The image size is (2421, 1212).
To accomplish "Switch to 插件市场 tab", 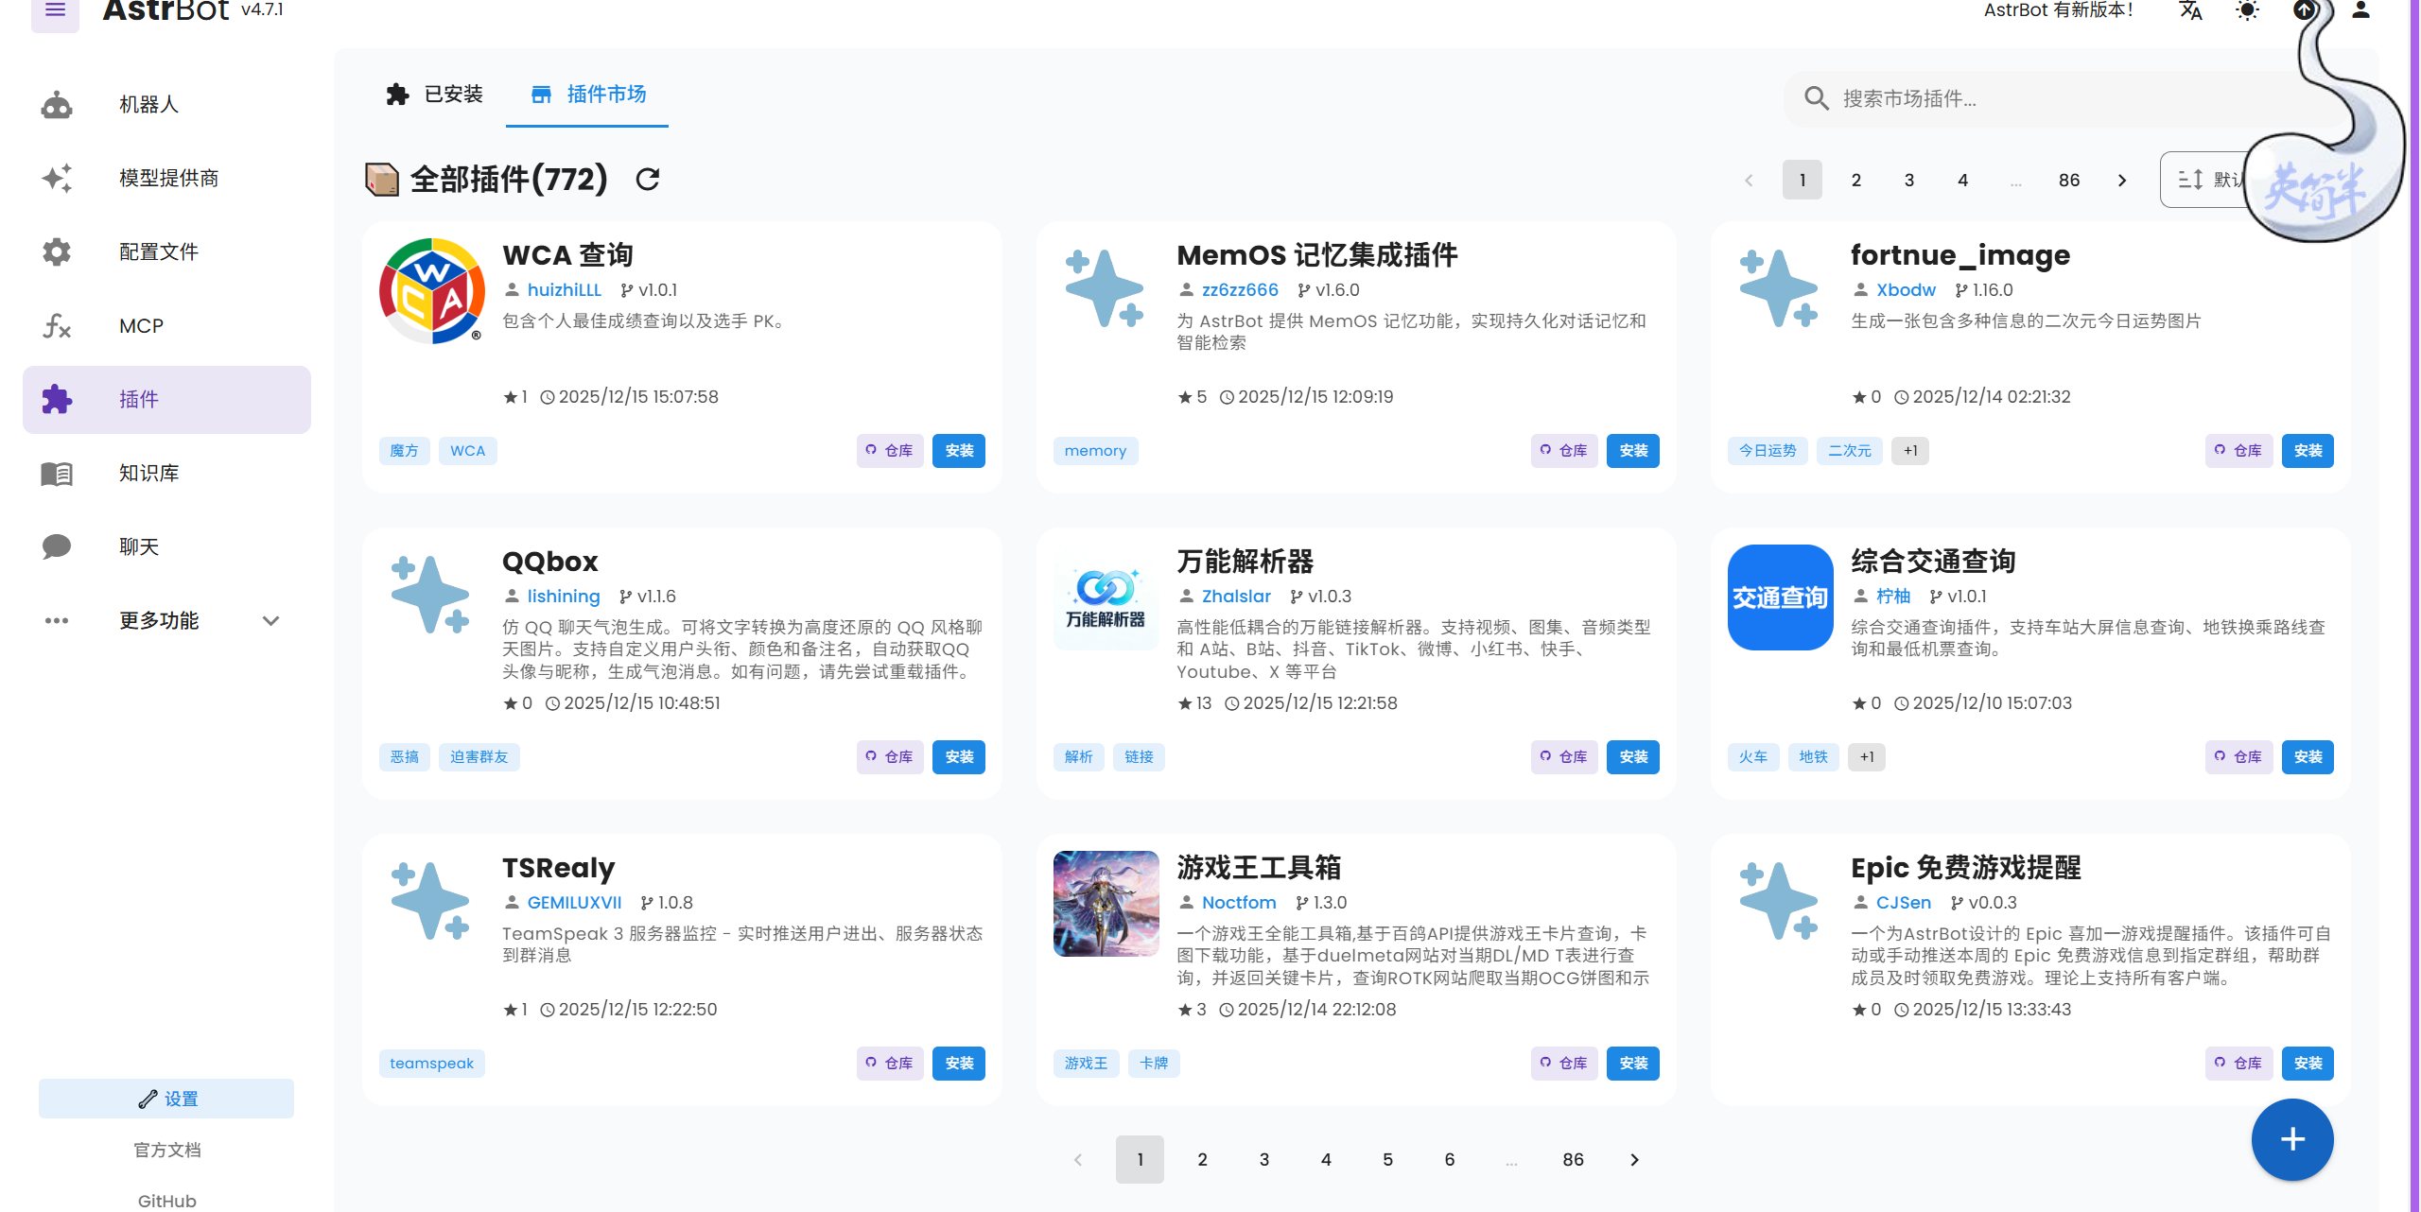I will tap(587, 95).
